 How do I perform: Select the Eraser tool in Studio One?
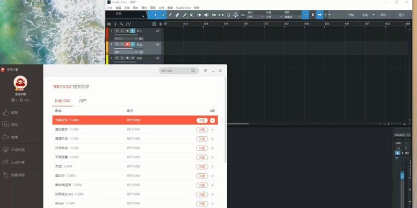(x=177, y=15)
